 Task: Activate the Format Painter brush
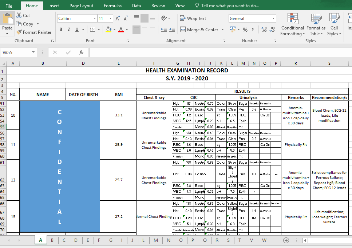click(x=19, y=32)
